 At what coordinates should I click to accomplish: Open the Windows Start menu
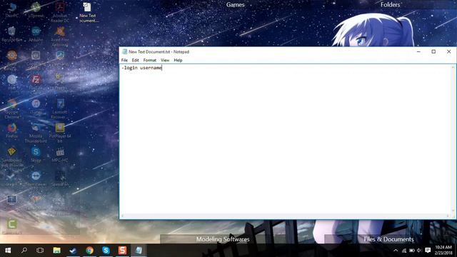click(8, 251)
